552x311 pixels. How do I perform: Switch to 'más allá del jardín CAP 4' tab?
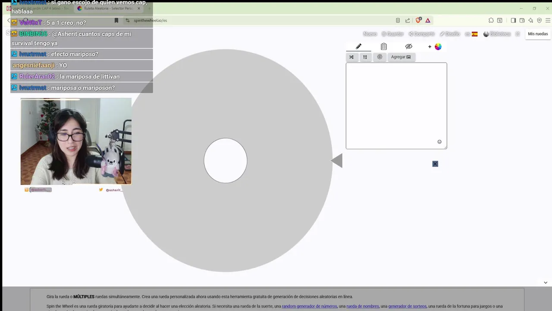(38, 8)
